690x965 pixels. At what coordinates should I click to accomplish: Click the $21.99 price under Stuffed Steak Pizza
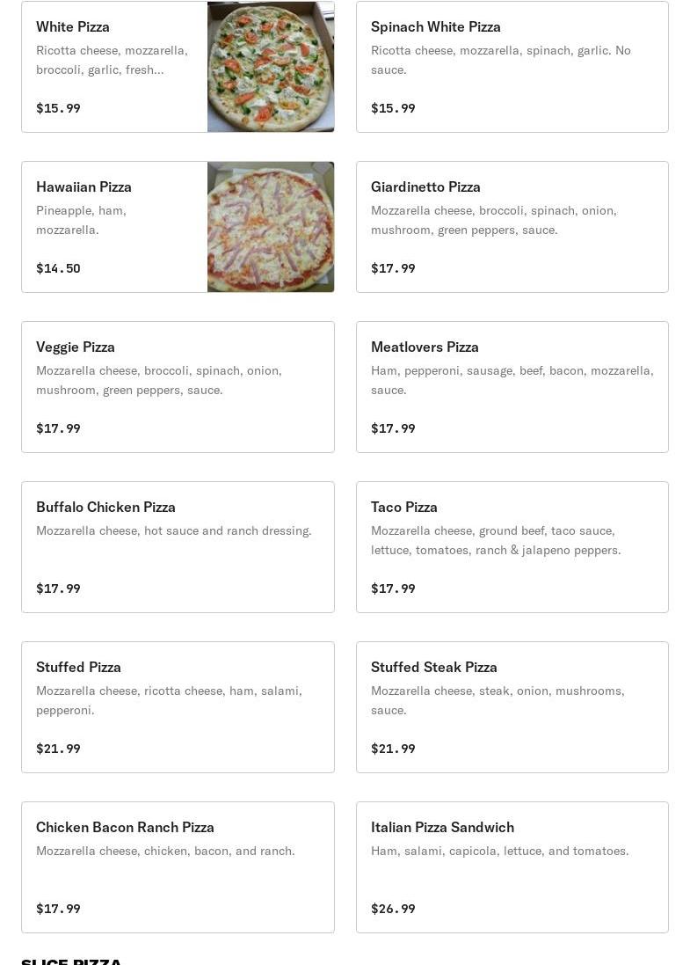pyautogui.click(x=393, y=749)
